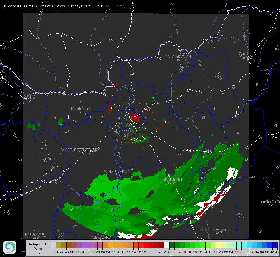Select the HODMEZOVASARHELY city label
Screen dimensions: 280x257
click(217, 230)
